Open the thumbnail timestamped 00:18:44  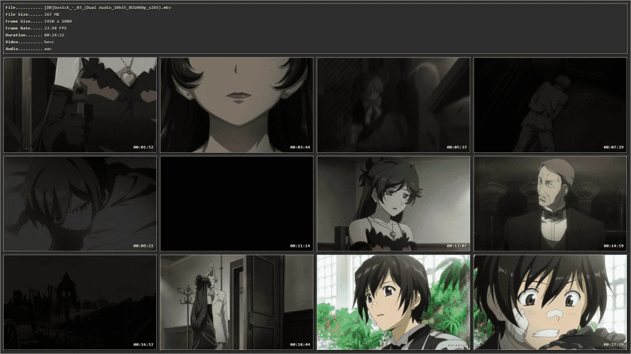click(x=237, y=302)
